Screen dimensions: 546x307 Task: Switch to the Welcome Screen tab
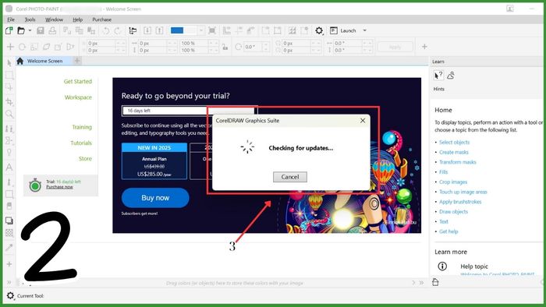44,61
